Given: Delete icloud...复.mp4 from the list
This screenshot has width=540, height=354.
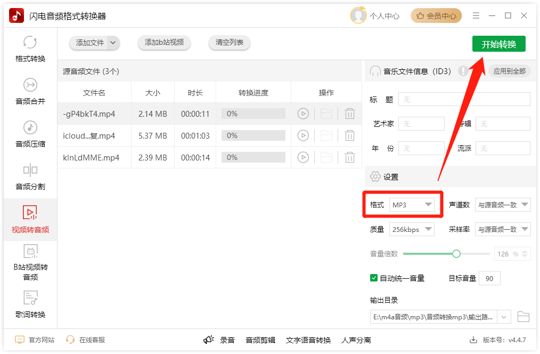Looking at the screenshot, I should [x=349, y=135].
